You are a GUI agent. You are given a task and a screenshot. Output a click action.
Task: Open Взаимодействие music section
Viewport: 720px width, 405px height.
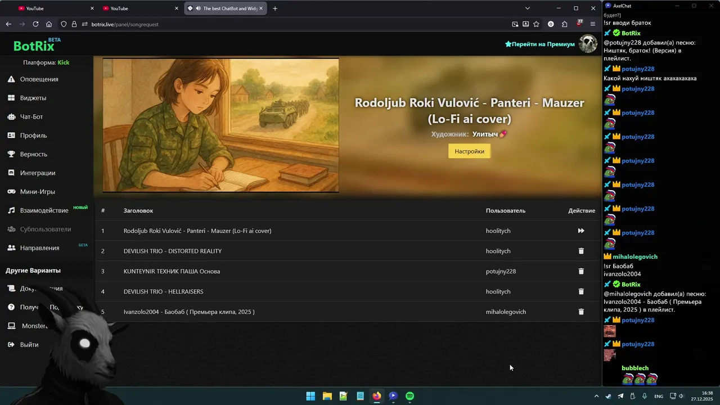click(44, 210)
